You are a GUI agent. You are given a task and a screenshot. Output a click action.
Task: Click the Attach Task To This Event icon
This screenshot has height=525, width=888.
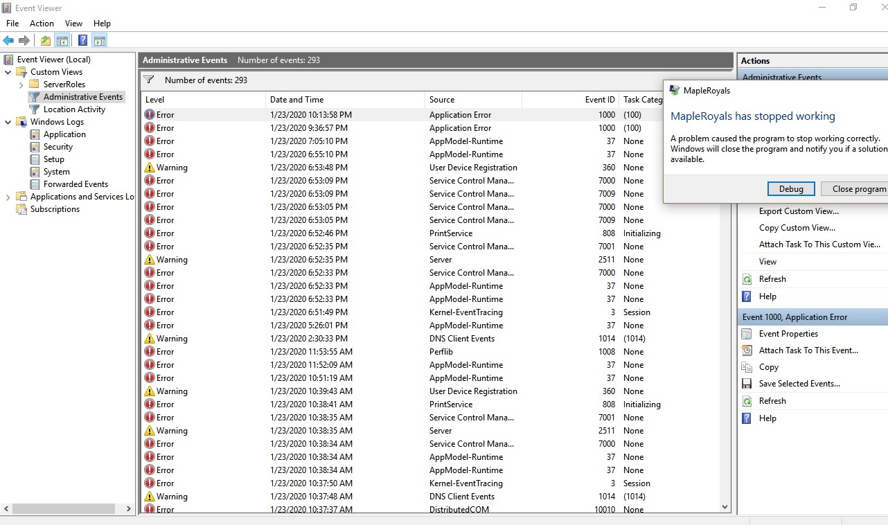[747, 350]
